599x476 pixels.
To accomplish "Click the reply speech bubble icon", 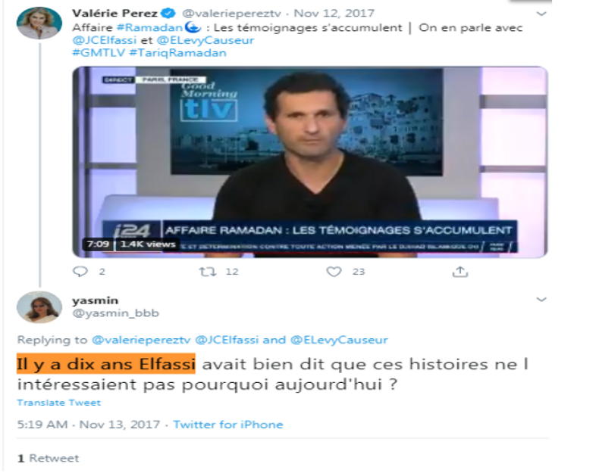I will (x=80, y=272).
